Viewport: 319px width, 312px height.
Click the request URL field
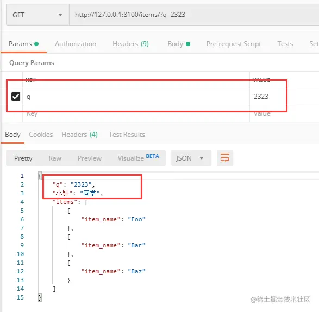pos(194,15)
